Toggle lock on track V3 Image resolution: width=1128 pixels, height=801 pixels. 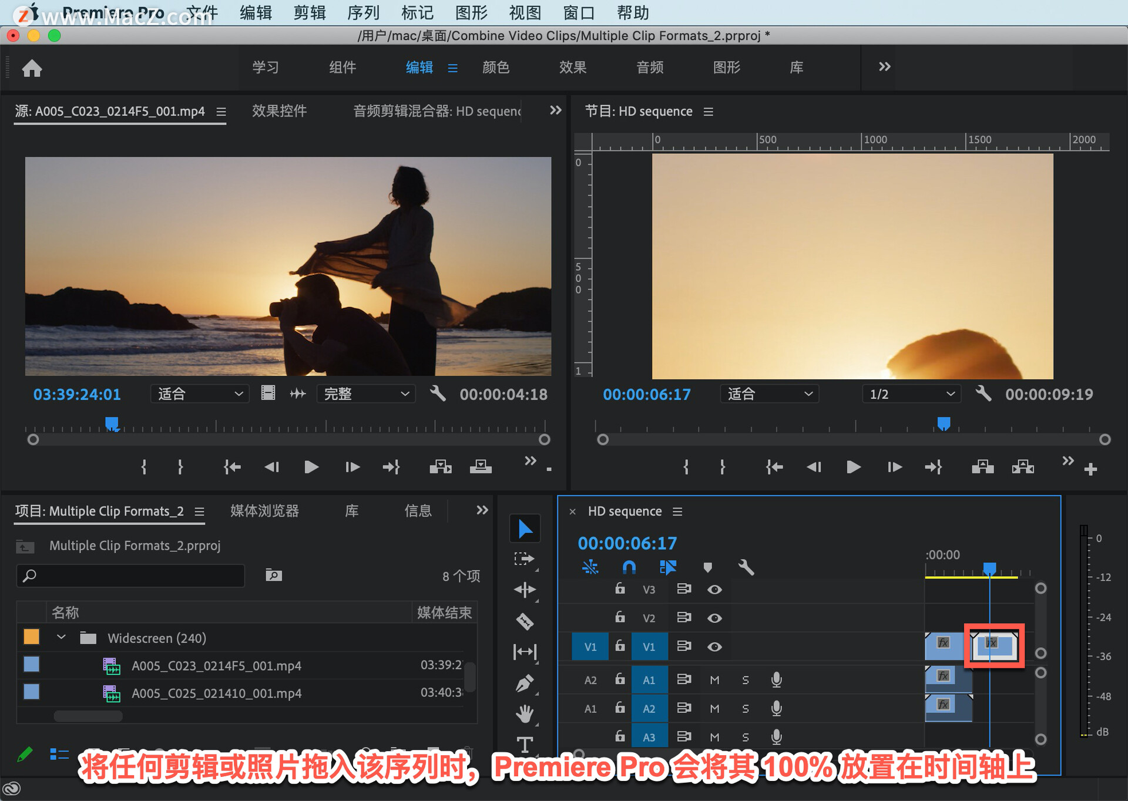click(620, 589)
